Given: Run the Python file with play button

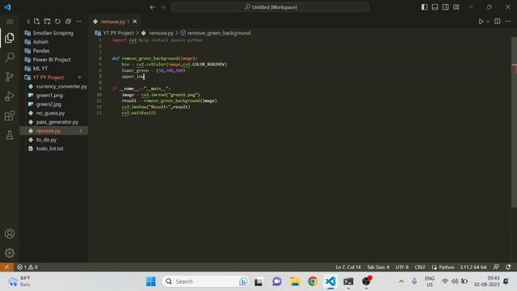Looking at the screenshot, I should click(481, 22).
